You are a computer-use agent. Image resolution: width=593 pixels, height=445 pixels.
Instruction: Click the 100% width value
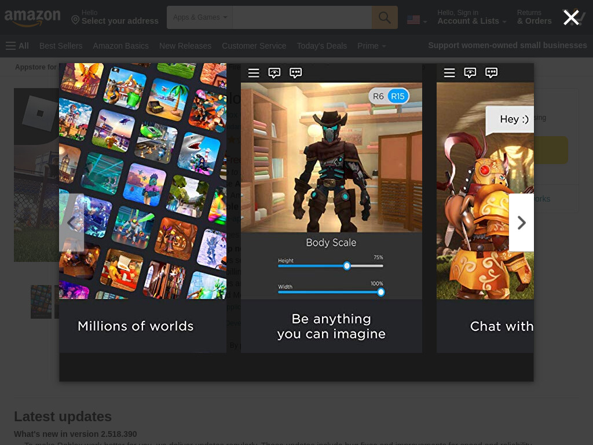(x=376, y=283)
